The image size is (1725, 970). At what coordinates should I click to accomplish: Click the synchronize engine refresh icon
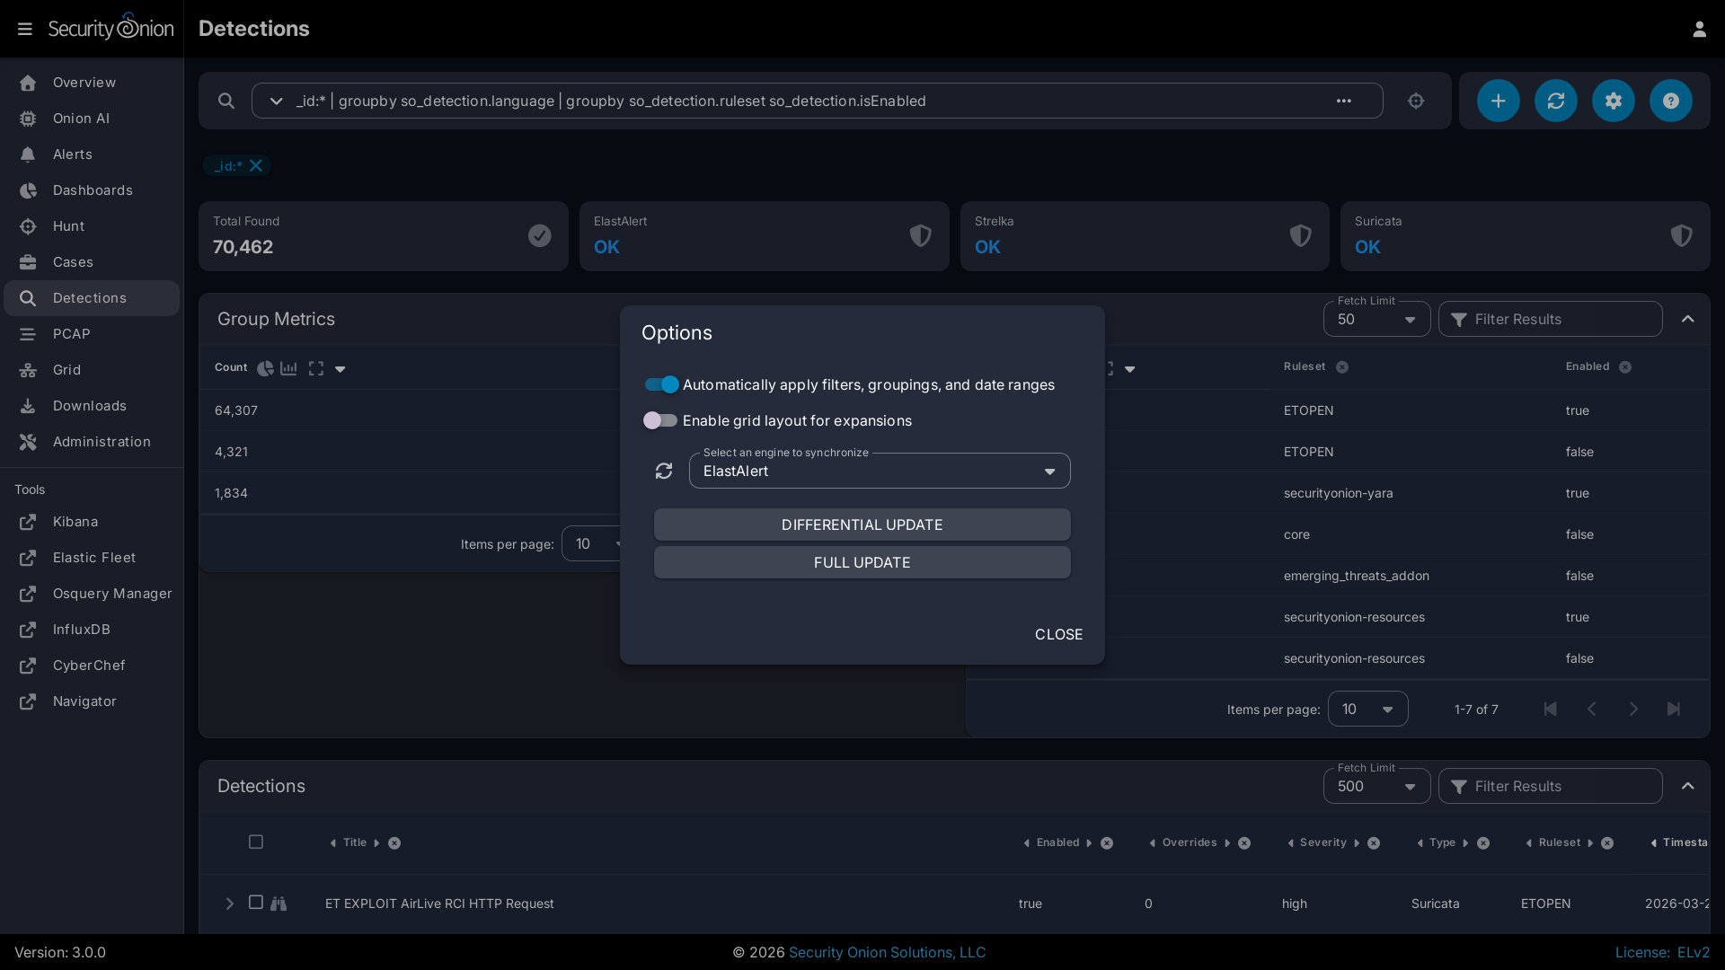pos(664,471)
